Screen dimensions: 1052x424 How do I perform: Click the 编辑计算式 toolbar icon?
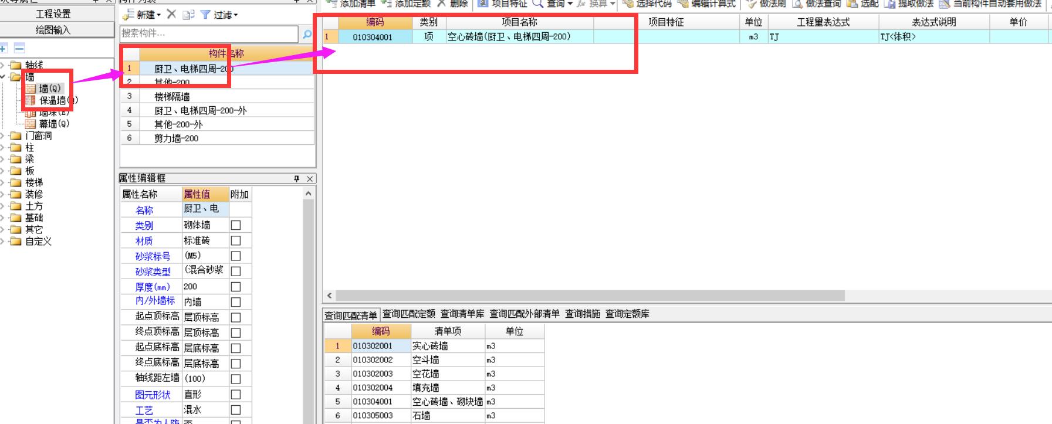tap(682, 4)
